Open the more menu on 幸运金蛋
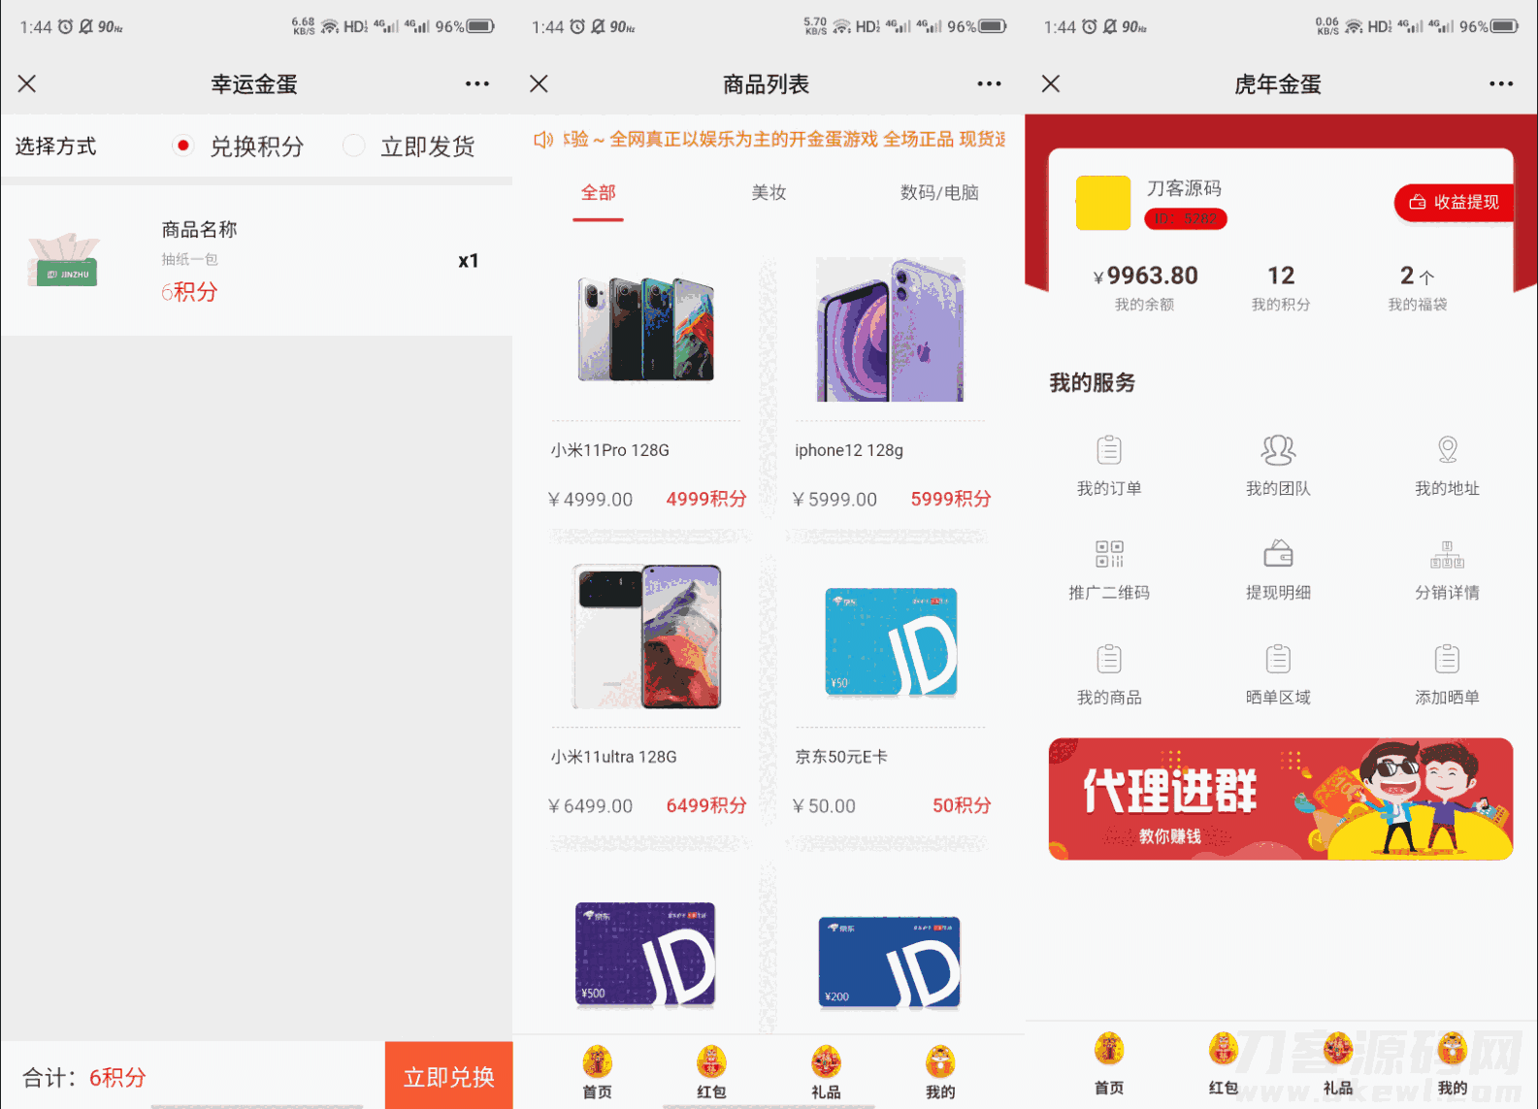 [477, 83]
